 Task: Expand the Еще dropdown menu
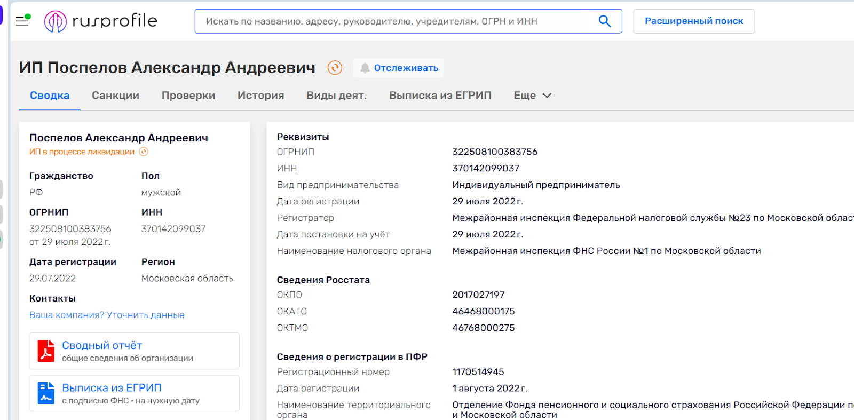532,96
